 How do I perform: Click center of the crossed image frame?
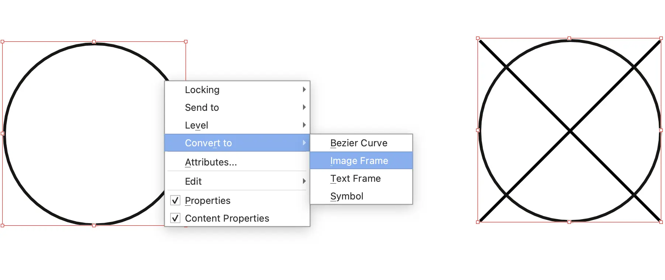click(x=569, y=130)
